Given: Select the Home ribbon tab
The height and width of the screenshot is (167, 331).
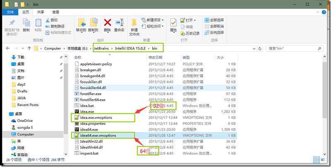Looking at the screenshot, I should click(26, 12).
